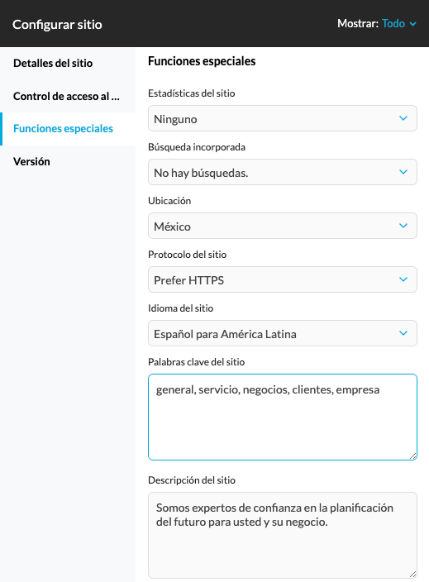This screenshot has width=429, height=582.
Task: Click the Todo filter link
Action: 393,24
